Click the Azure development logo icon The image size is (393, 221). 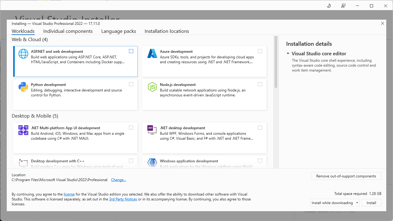[x=152, y=54]
